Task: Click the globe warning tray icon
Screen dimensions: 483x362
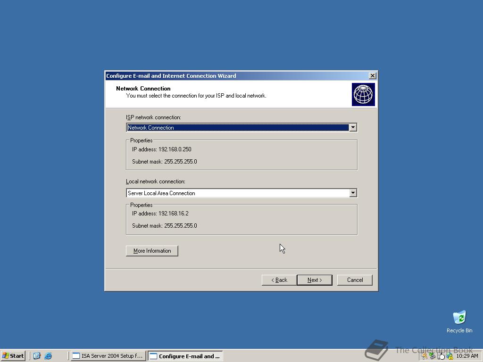Action: 450,356
